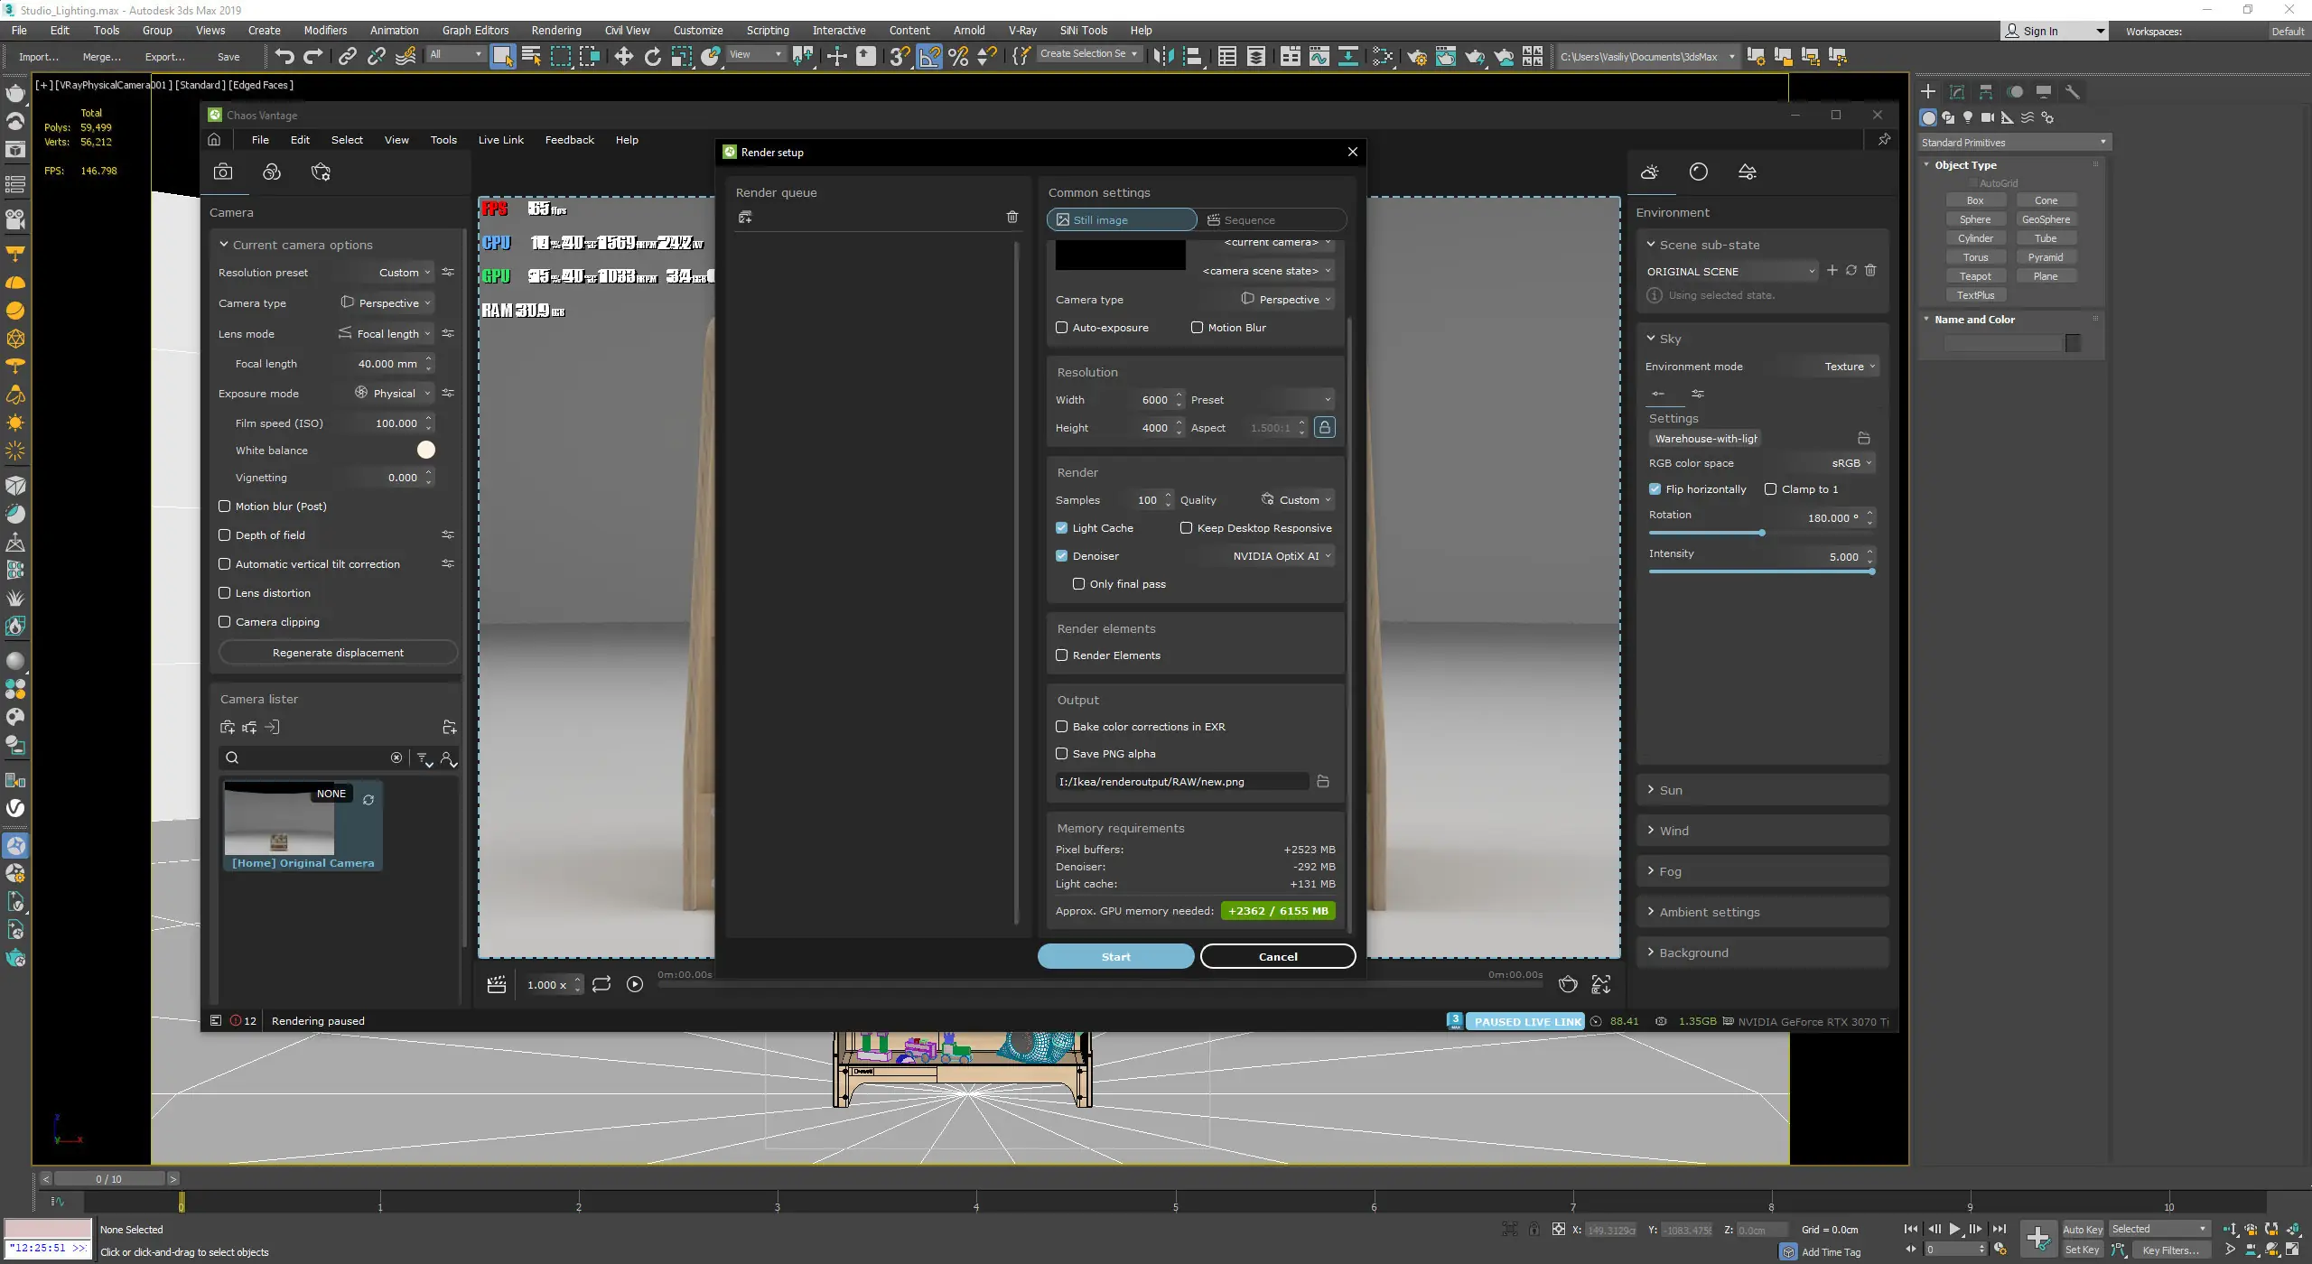Select the Select and Move tool
The width and height of the screenshot is (2312, 1264).
click(x=623, y=57)
